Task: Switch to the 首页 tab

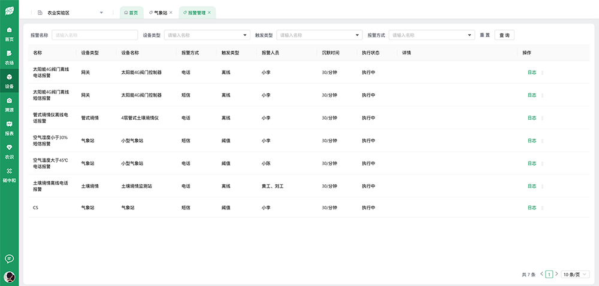Action: click(x=131, y=13)
